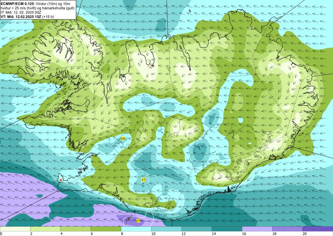Click the legend value '20'

[x=305, y=234]
